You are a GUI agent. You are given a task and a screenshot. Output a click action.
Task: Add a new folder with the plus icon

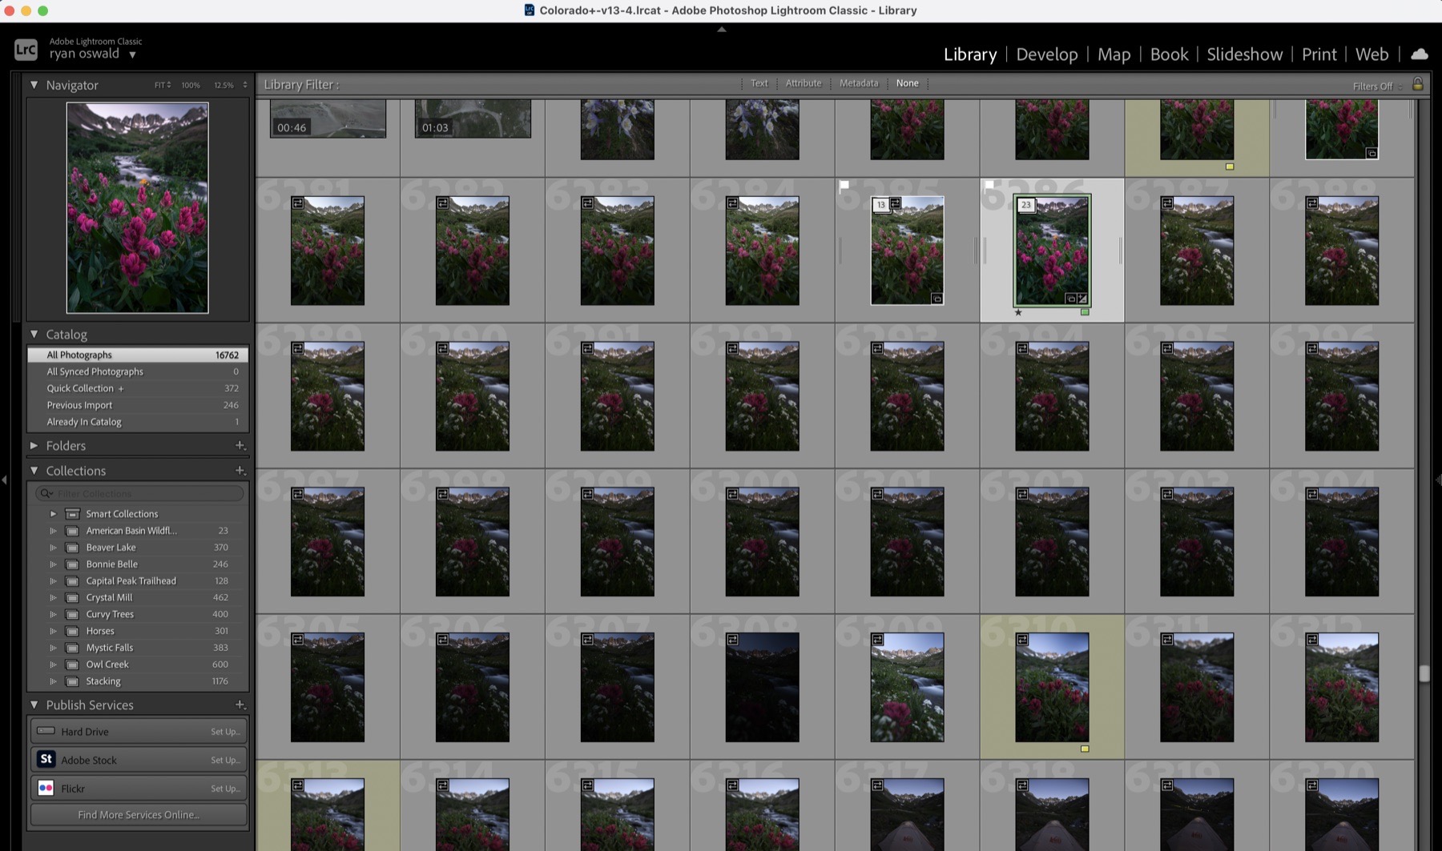(239, 445)
